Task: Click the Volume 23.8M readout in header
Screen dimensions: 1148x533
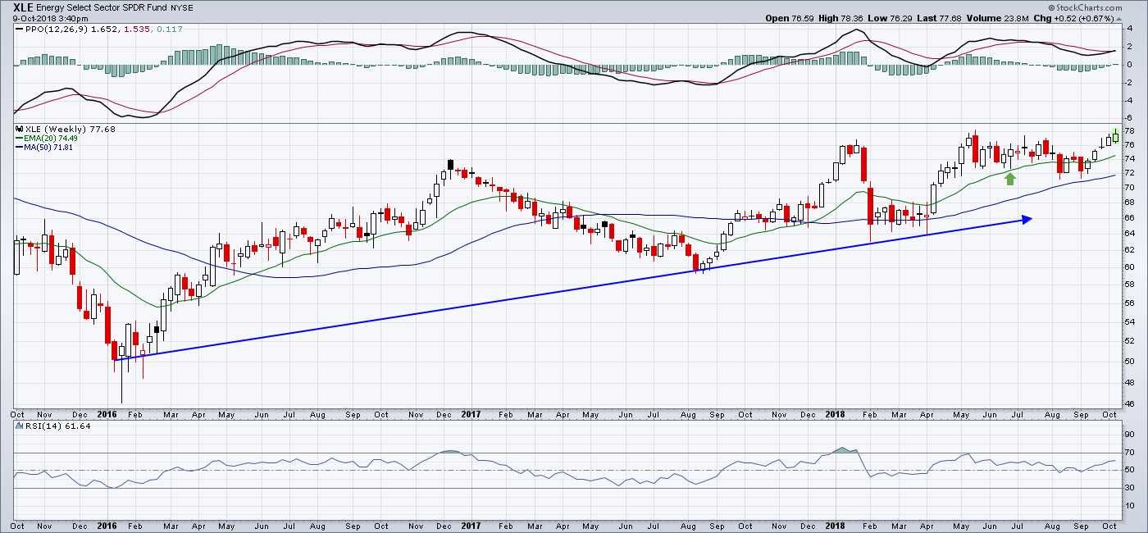Action: pos(1007,18)
